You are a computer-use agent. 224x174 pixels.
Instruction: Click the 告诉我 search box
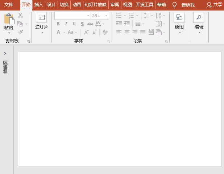pyautogui.click(x=188, y=5)
